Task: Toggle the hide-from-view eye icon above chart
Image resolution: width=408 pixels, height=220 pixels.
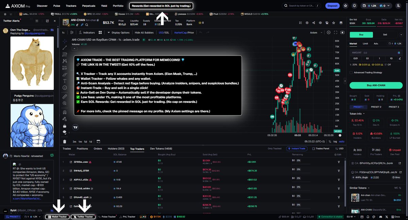Action: tap(320, 22)
